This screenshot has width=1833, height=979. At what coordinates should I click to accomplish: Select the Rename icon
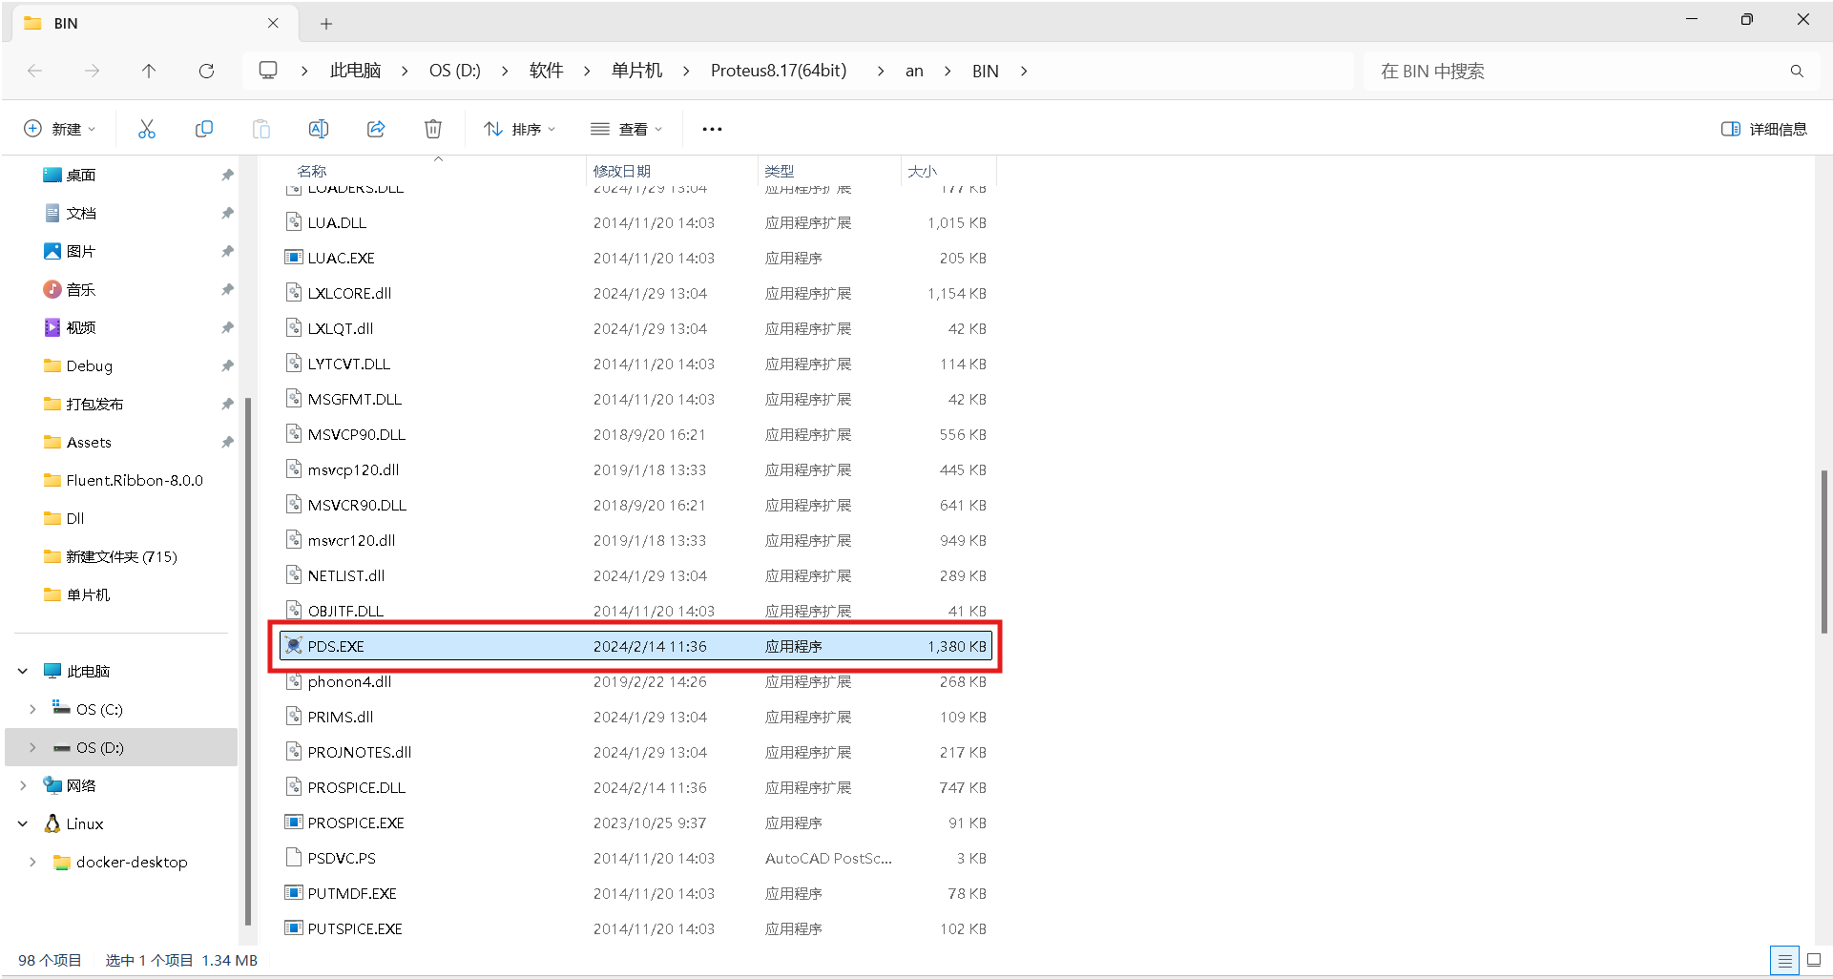(x=318, y=128)
